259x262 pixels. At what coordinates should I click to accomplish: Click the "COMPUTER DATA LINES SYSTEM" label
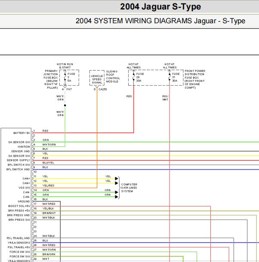pyautogui.click(x=129, y=188)
